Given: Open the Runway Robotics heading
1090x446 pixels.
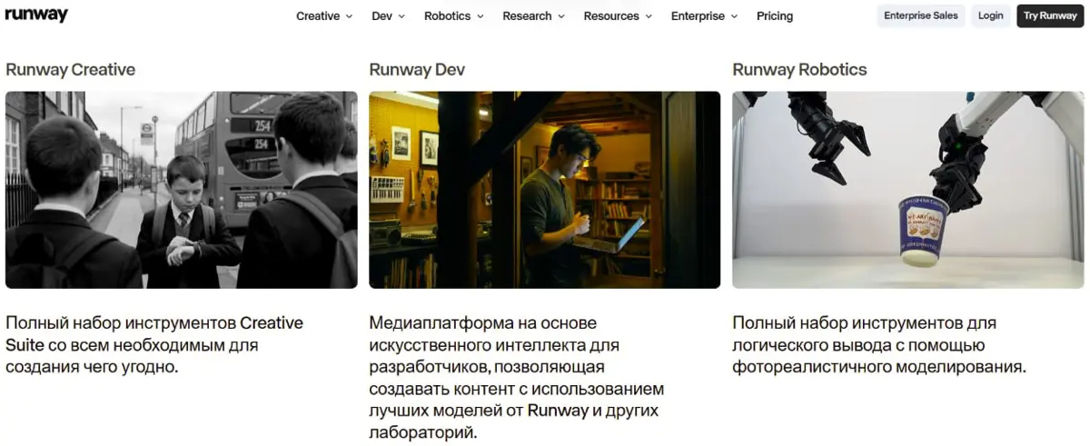Looking at the screenshot, I should click(799, 69).
